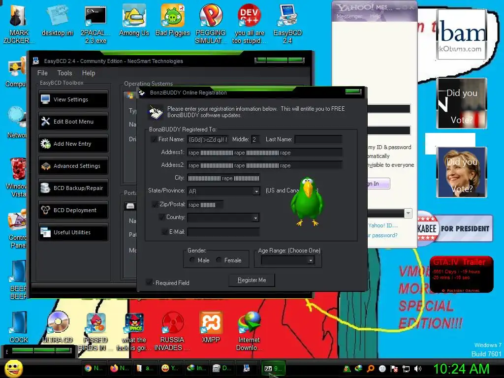The height and width of the screenshot is (378, 504).
Task: Click the Address1 text field
Action: pyautogui.click(x=264, y=153)
